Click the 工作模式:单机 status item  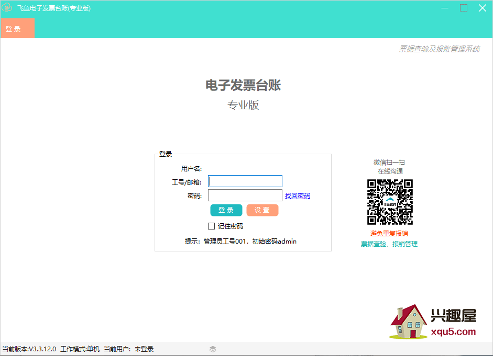[x=80, y=349]
